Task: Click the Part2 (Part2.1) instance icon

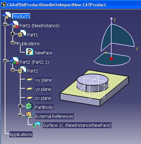Action: pyautogui.click(x=14, y=61)
